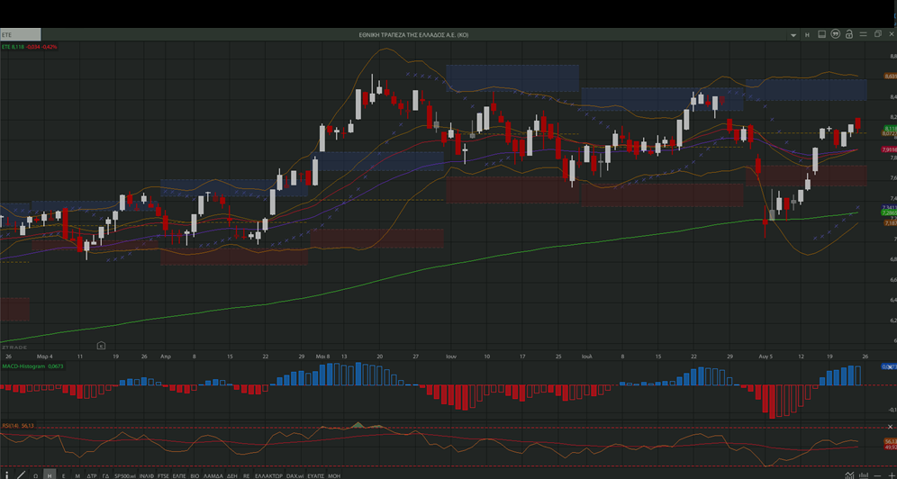This screenshot has width=897, height=479.
Task: Close the MACD-Histogram panel with its X
Action: pos(890,366)
